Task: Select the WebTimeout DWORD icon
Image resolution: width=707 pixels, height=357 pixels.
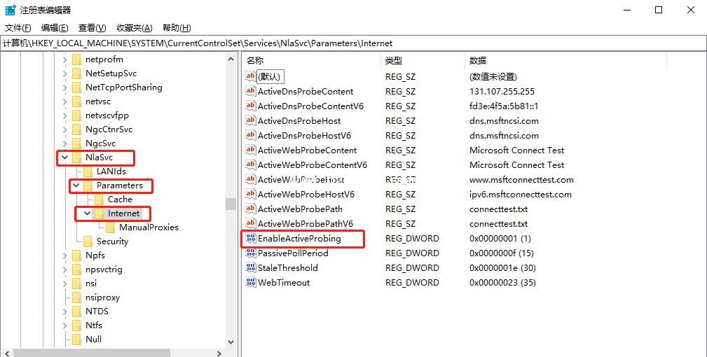Action: [251, 282]
